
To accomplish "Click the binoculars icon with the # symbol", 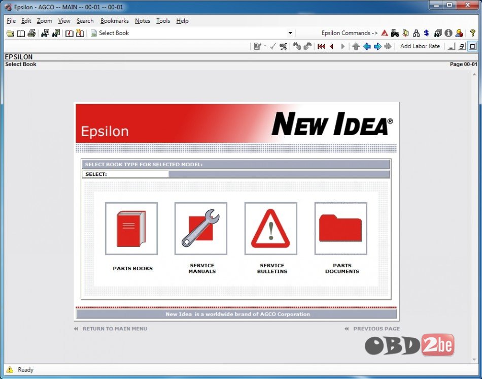I will pos(45,33).
